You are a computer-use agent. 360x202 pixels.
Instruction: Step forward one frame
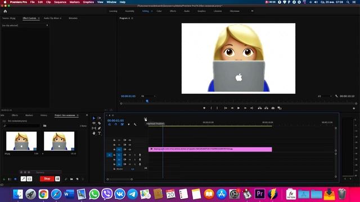[x=245, y=108]
